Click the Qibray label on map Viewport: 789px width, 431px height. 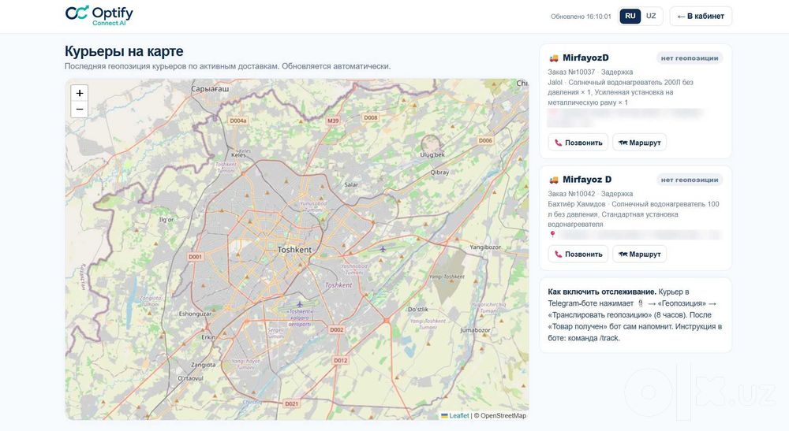pos(439,173)
